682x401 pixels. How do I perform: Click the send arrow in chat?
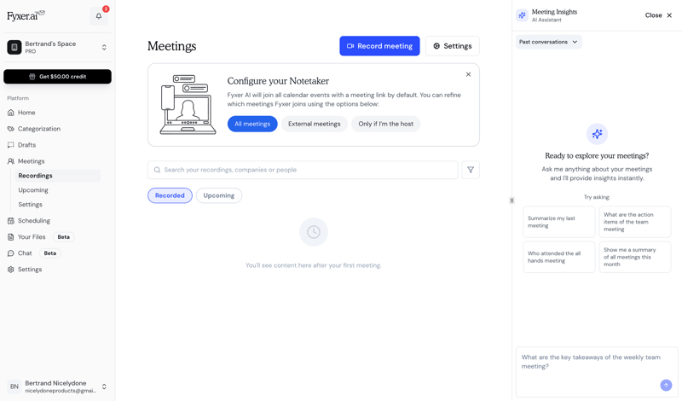tap(666, 386)
